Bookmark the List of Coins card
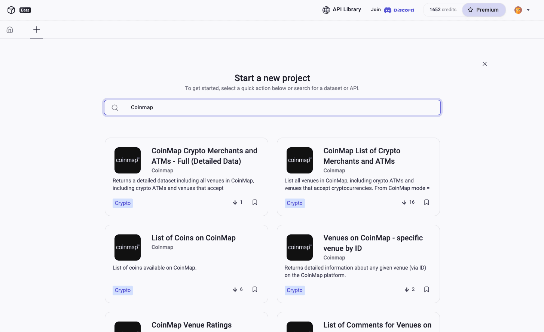Screen dimensions: 544x332 (x=255, y=289)
